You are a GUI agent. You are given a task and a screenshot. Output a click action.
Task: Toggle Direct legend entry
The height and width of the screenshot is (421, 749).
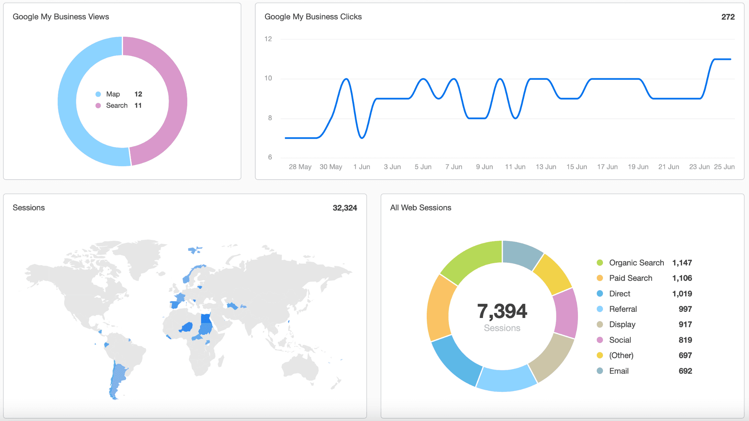coord(619,294)
